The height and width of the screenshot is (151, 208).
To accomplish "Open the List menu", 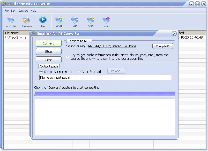I will (13, 11).
